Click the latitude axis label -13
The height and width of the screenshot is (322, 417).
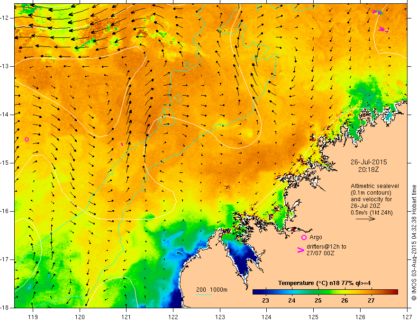pos(5,66)
